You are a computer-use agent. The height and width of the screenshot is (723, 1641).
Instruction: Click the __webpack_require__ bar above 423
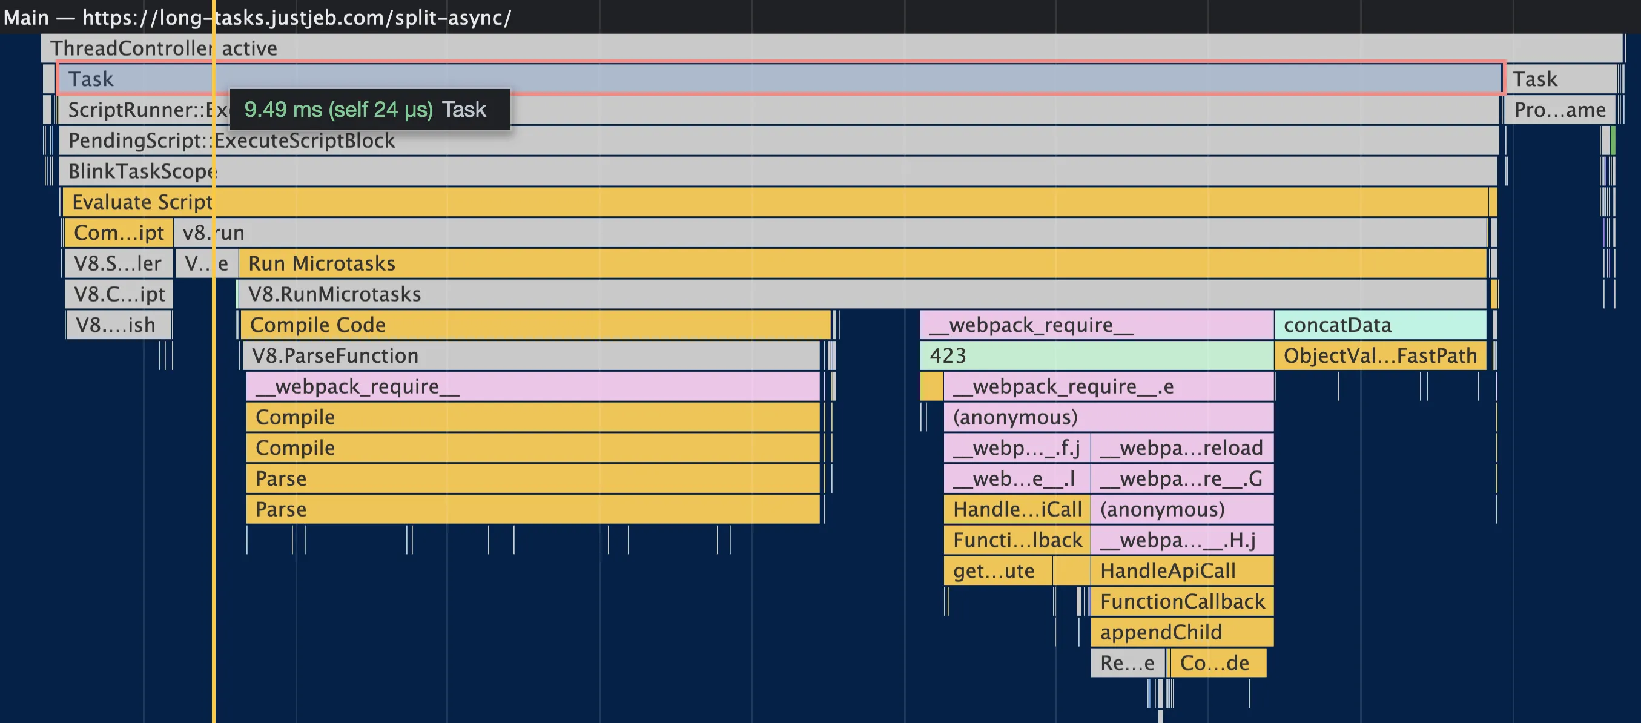coord(1097,325)
